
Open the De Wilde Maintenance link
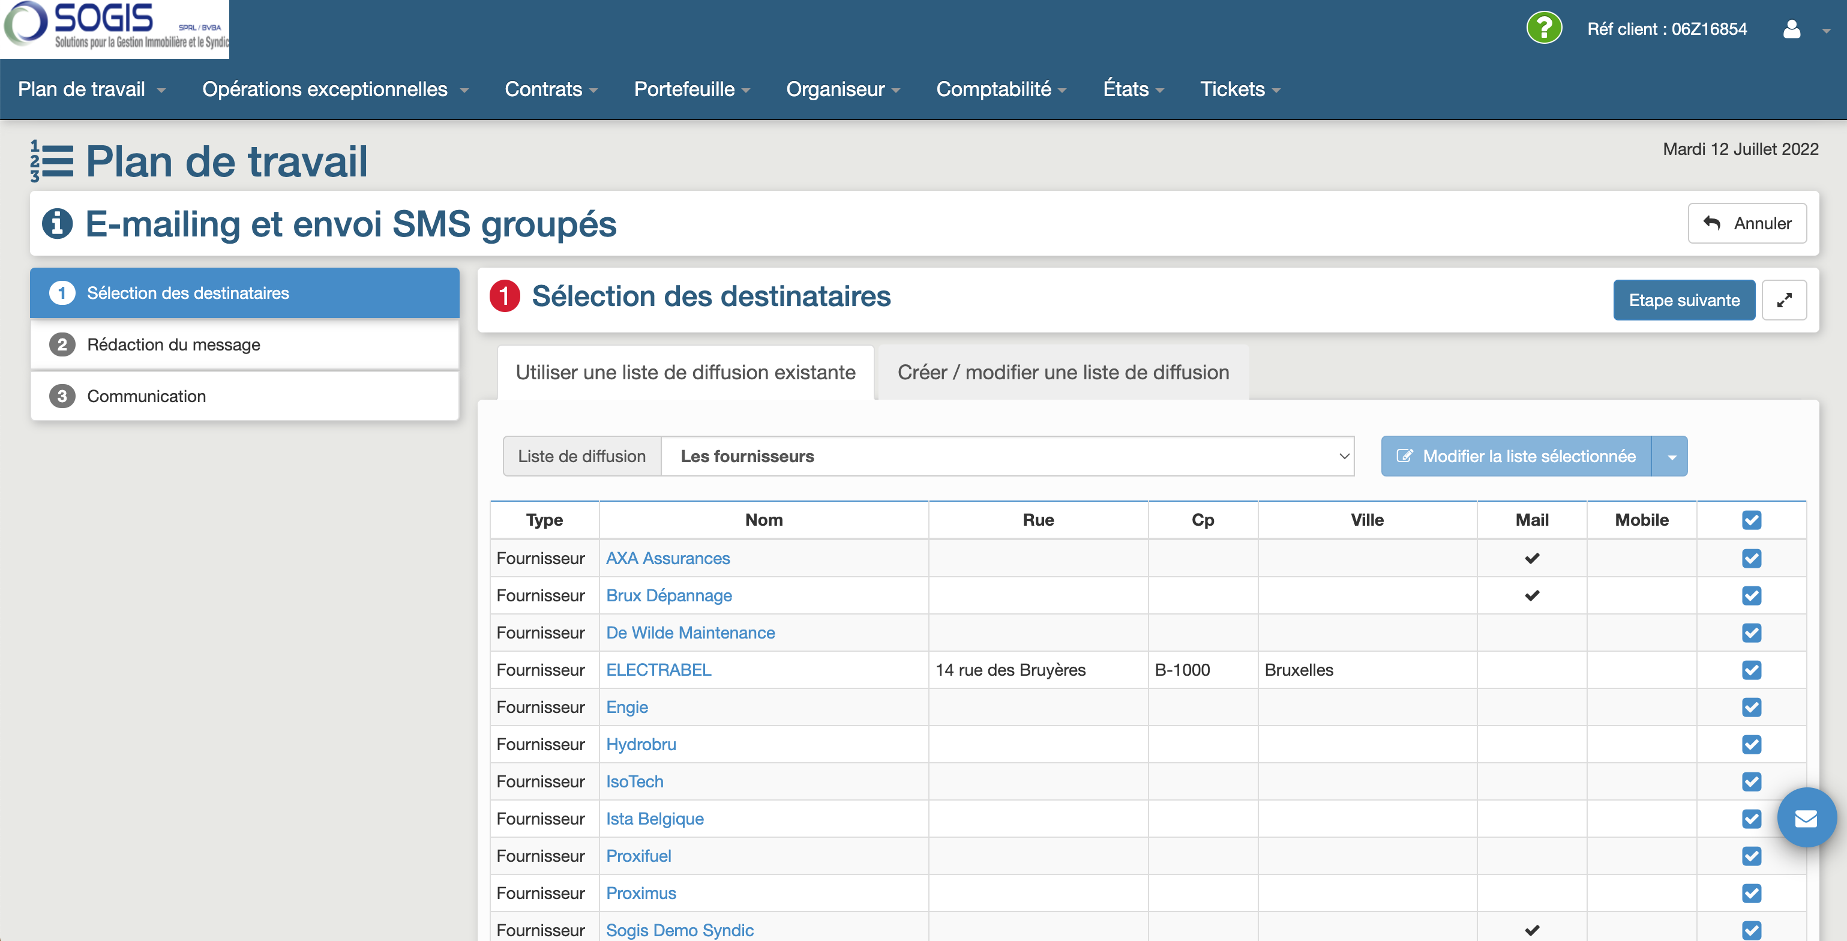coord(691,633)
